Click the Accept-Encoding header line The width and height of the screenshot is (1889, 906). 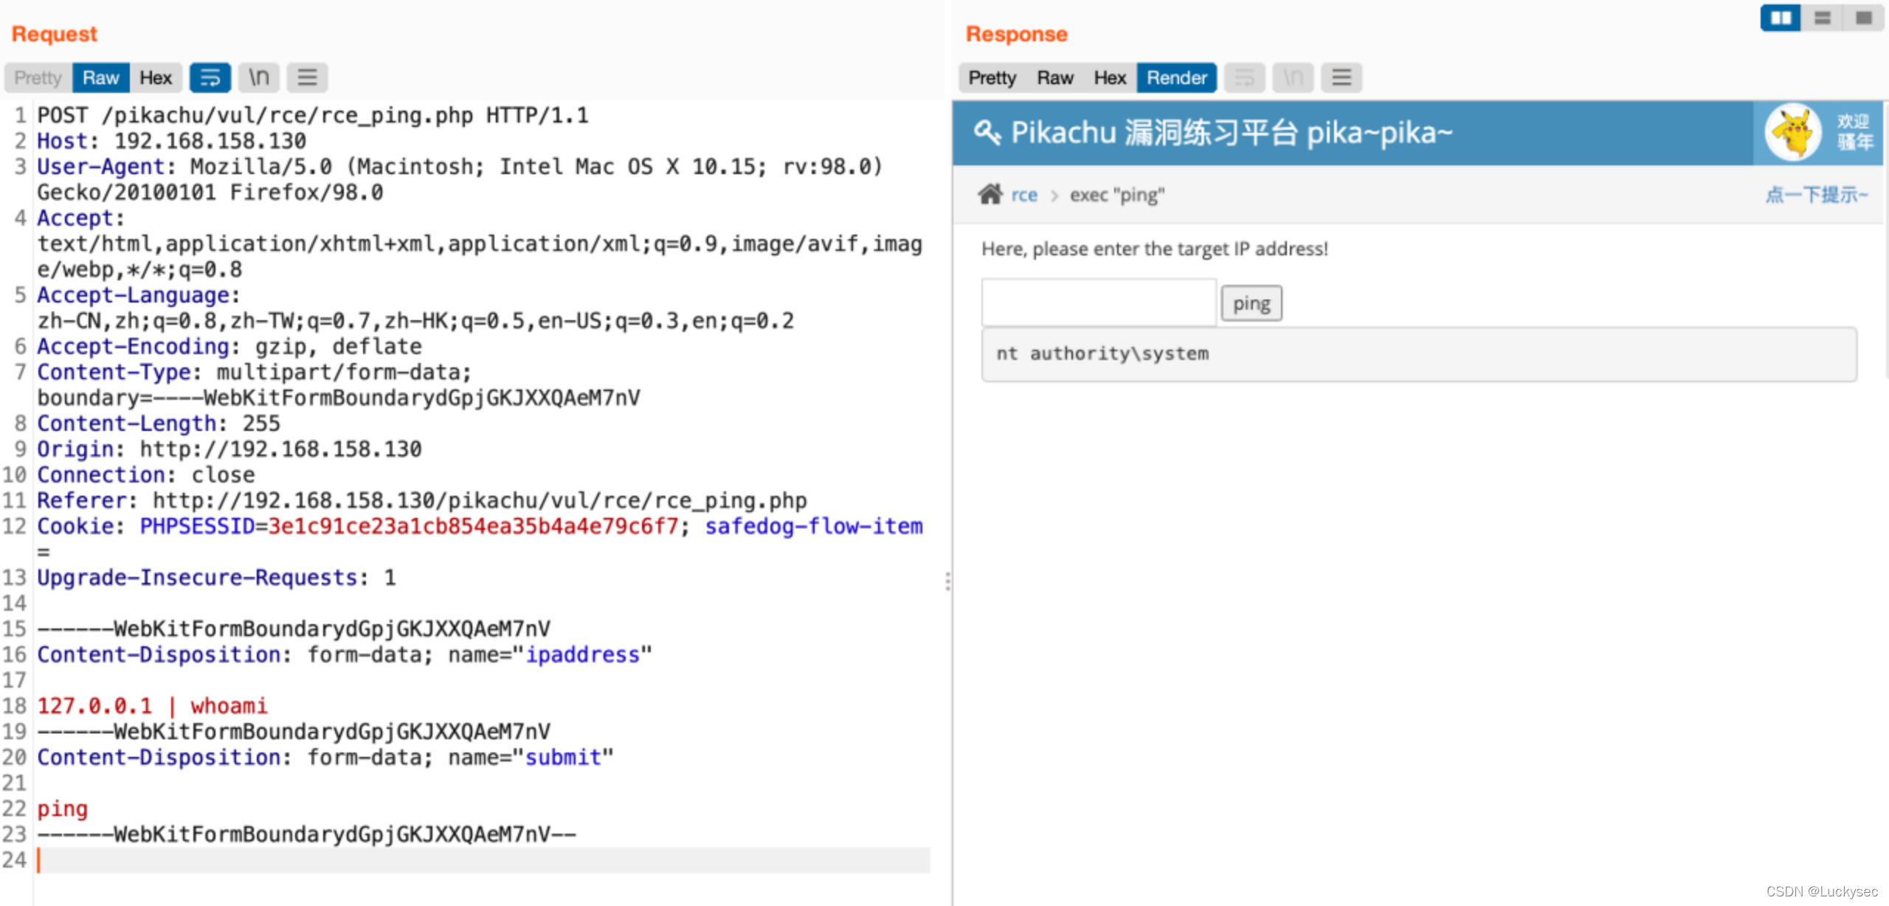[229, 347]
